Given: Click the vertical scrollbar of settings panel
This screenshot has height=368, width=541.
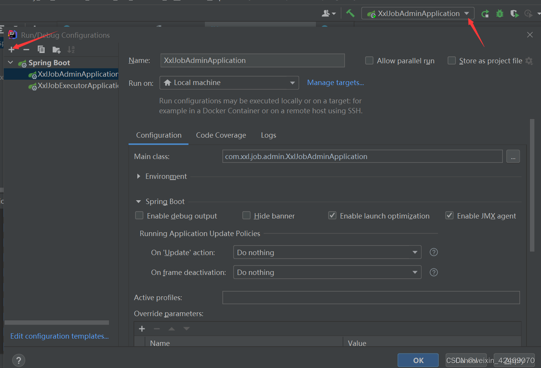Looking at the screenshot, I should click(x=532, y=185).
